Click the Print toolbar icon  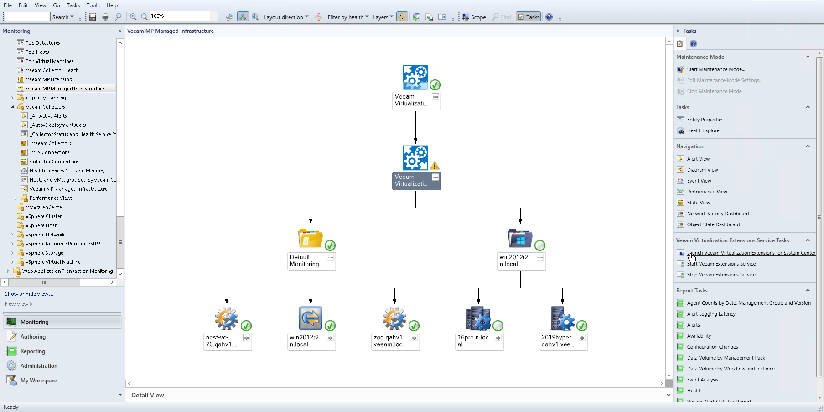[105, 17]
